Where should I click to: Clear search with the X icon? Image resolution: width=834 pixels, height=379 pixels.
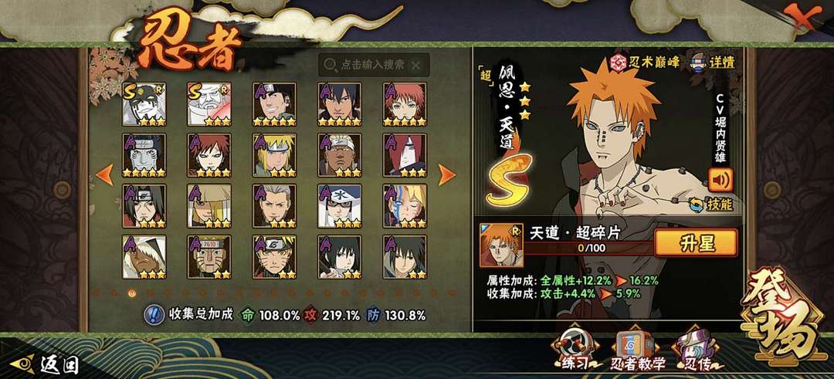pyautogui.click(x=416, y=66)
